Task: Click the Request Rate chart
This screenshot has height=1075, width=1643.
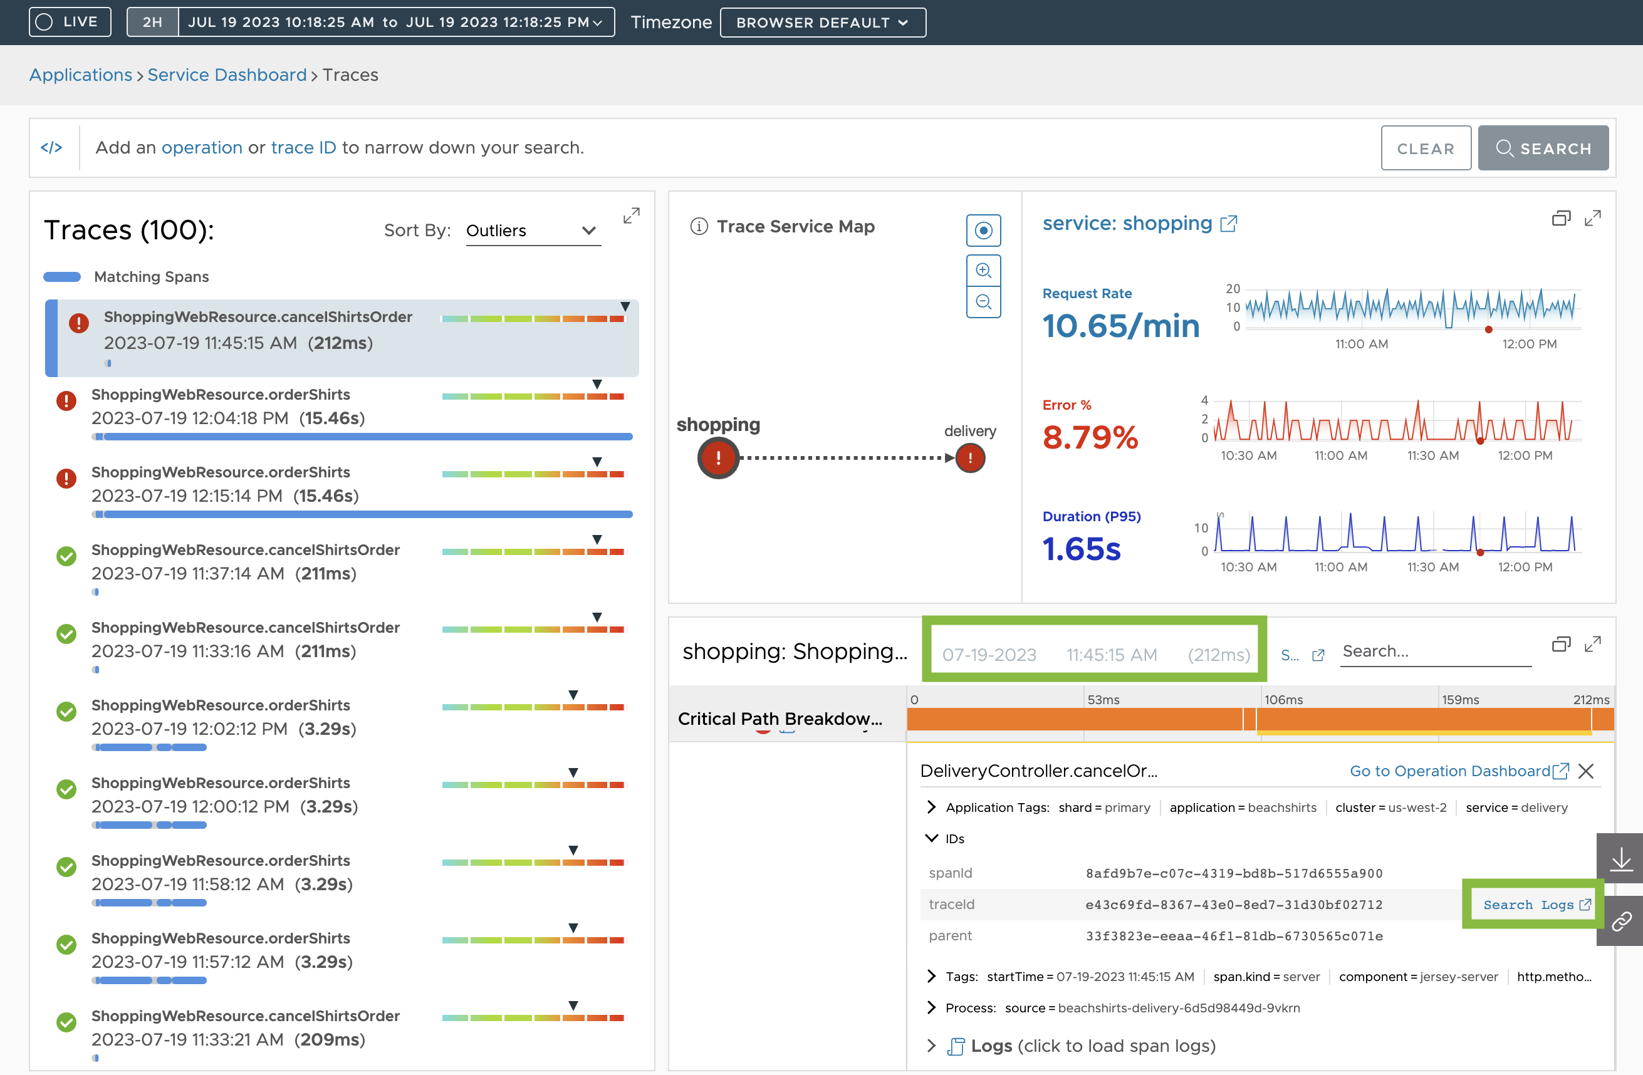Action: (1412, 308)
